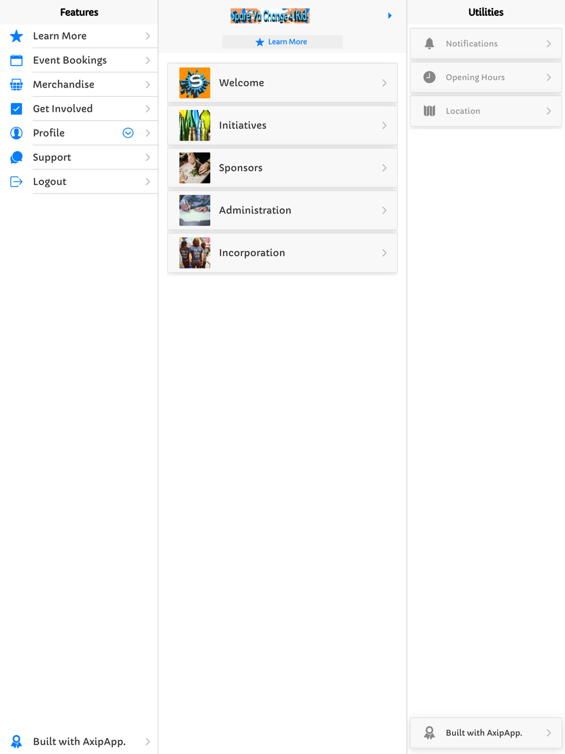The image size is (565, 754).
Task: Open the Administration page entry
Action: pyautogui.click(x=282, y=210)
